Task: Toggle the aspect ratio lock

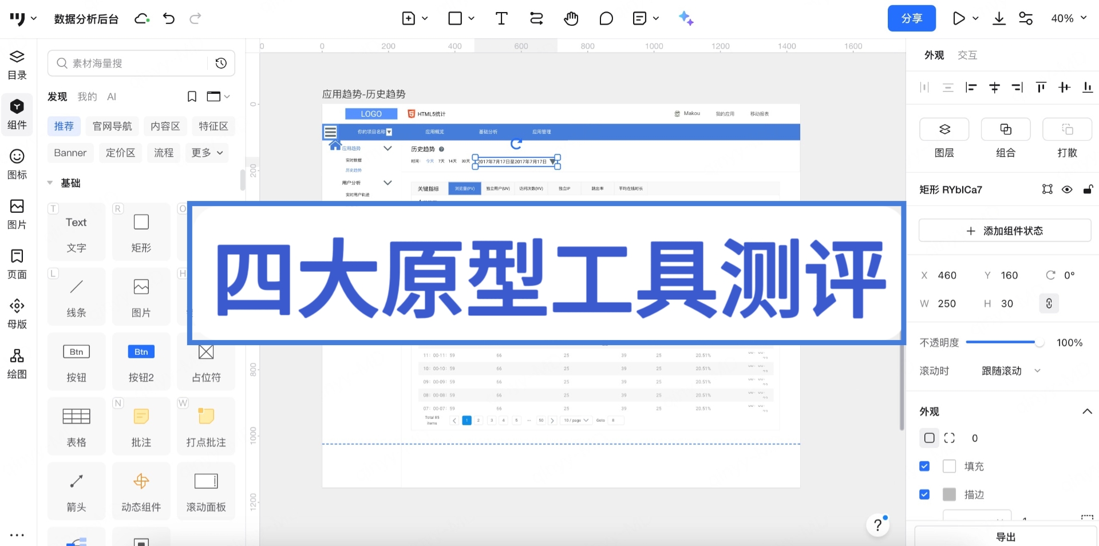Action: pos(1049,303)
